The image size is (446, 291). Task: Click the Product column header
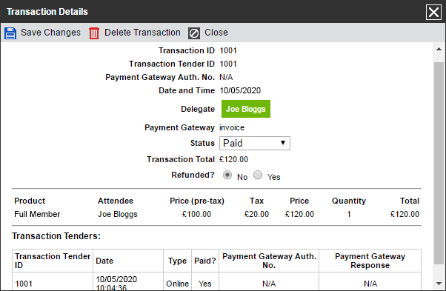30,201
